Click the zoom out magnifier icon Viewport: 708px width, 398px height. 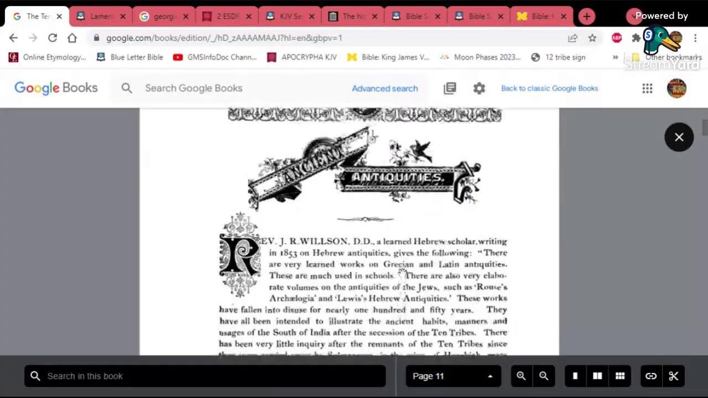pyautogui.click(x=544, y=376)
